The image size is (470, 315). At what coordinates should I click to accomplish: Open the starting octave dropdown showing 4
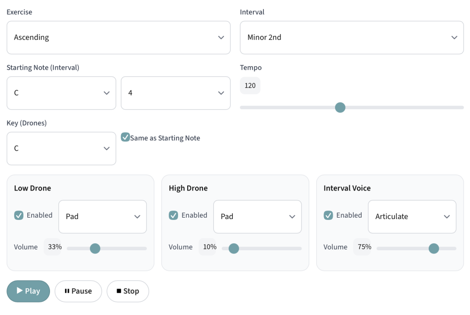coord(175,93)
